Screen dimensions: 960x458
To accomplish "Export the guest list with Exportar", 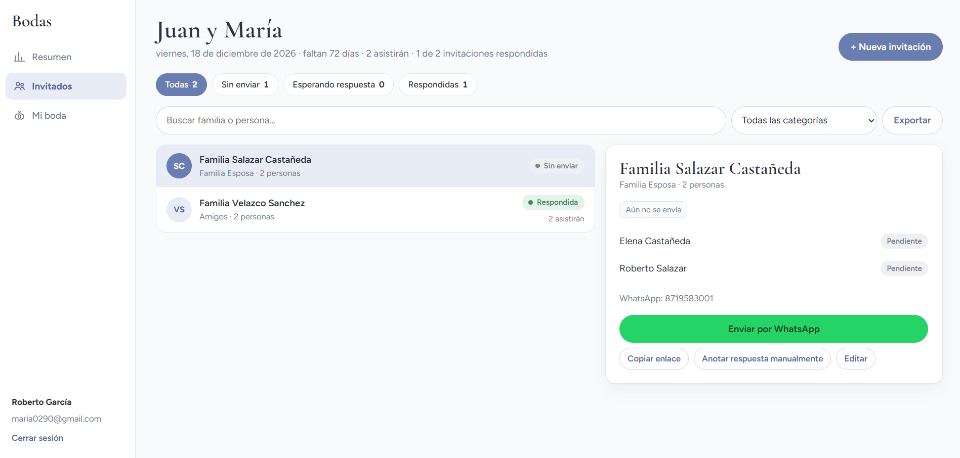I will coord(912,120).
